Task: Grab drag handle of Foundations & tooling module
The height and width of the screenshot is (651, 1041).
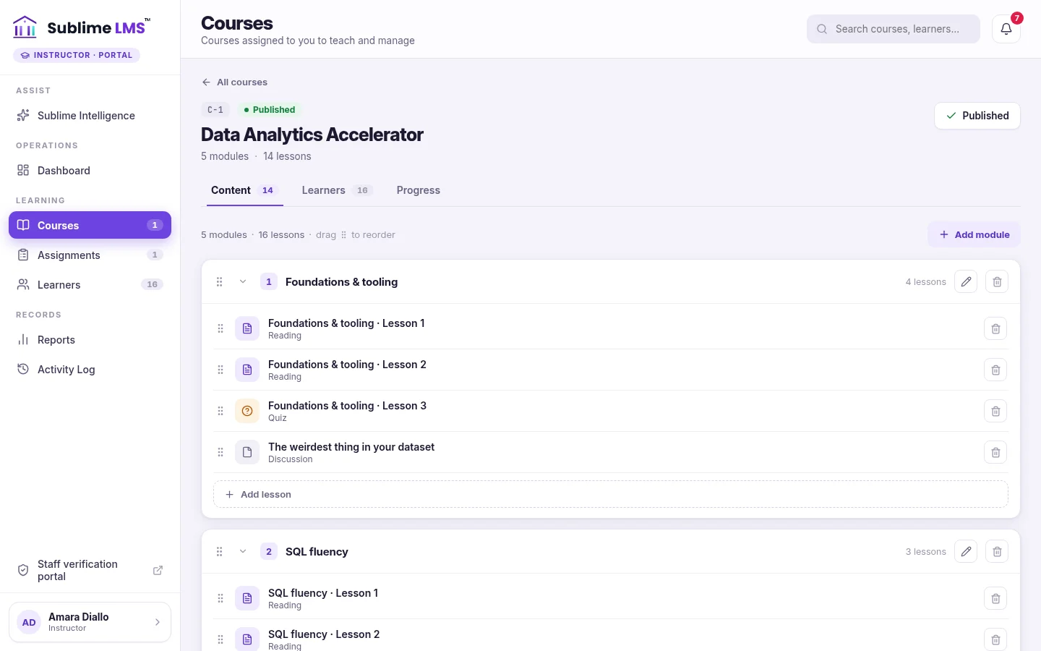Action: coord(219,282)
